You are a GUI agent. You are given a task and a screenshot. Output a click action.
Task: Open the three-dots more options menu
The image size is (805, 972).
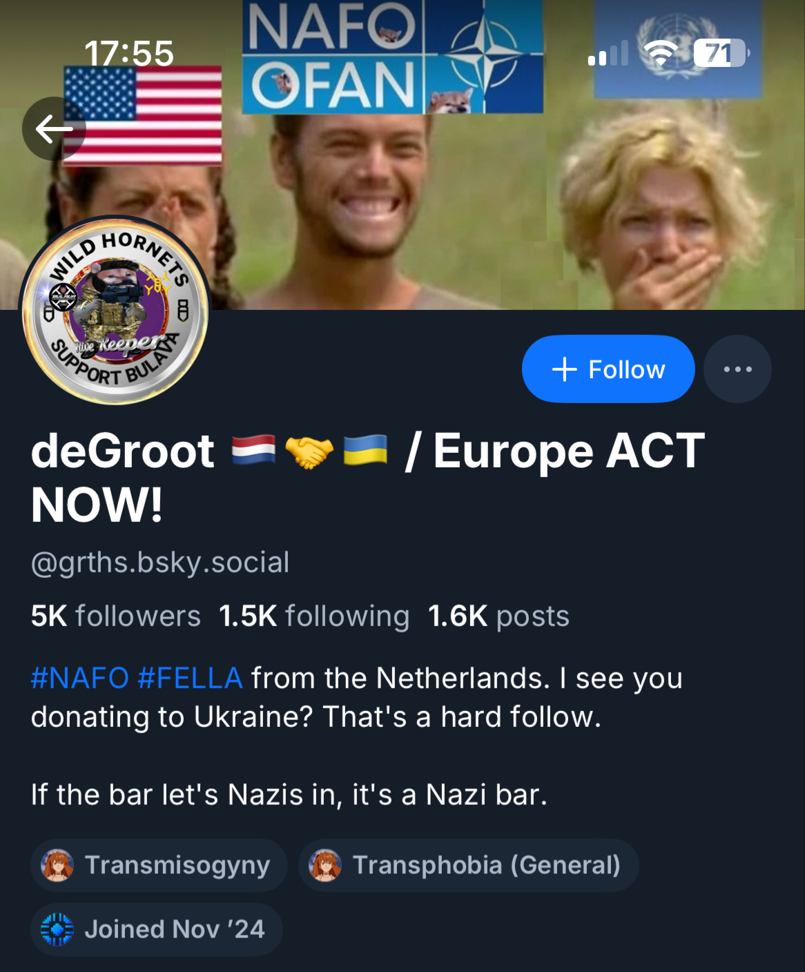(737, 369)
